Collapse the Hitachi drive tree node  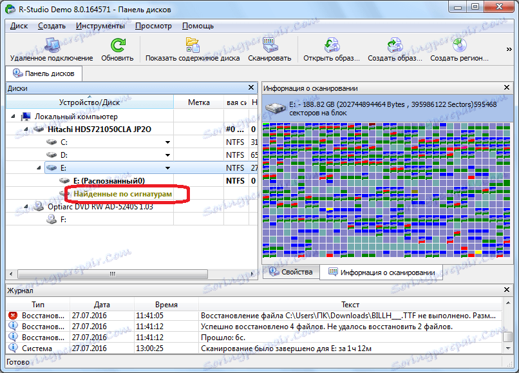pyautogui.click(x=26, y=129)
